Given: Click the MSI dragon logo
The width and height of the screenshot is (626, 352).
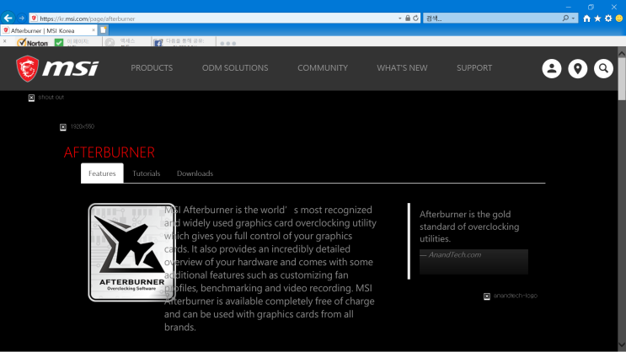Looking at the screenshot, I should coord(57,69).
